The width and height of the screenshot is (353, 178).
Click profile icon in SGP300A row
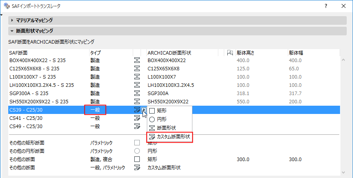pos(137,93)
